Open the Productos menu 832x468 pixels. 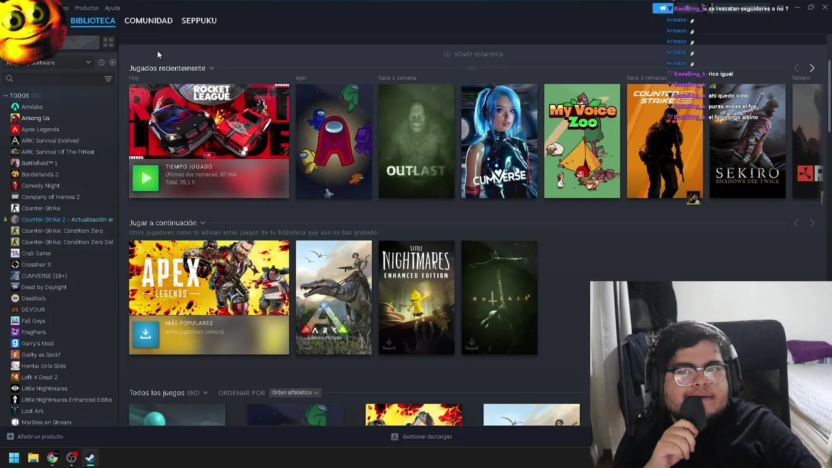86,8
